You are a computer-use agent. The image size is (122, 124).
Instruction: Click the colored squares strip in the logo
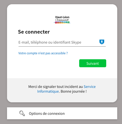(x=62, y=22)
